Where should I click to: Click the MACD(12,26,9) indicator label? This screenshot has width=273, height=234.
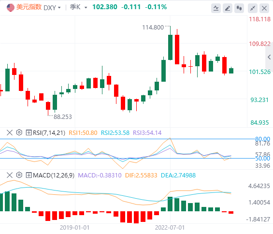coord(54,175)
